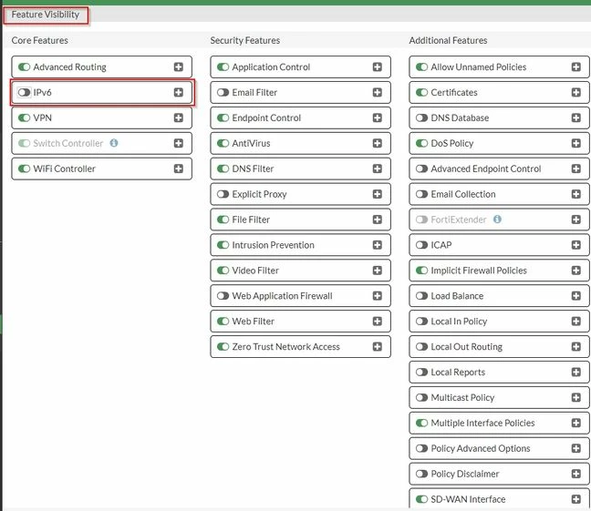Click the info icon beside Switch Controller
The height and width of the screenshot is (511, 591).
coord(114,143)
